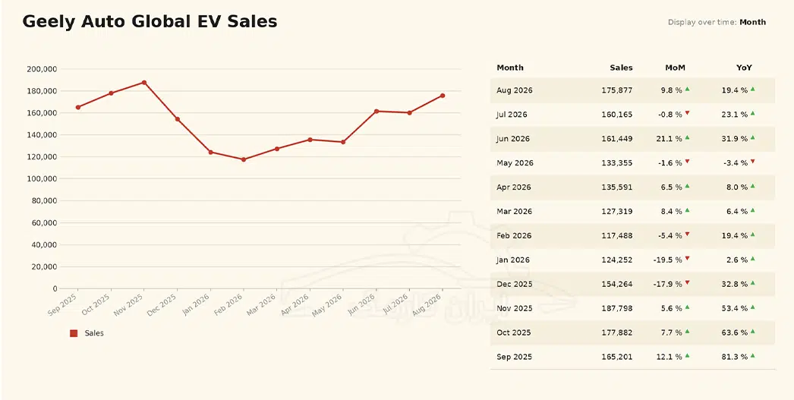This screenshot has width=794, height=400.
Task: Sort table by Month column header
Action: pyautogui.click(x=510, y=68)
